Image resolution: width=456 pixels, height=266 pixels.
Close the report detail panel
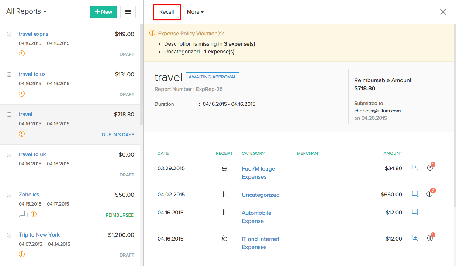[443, 12]
